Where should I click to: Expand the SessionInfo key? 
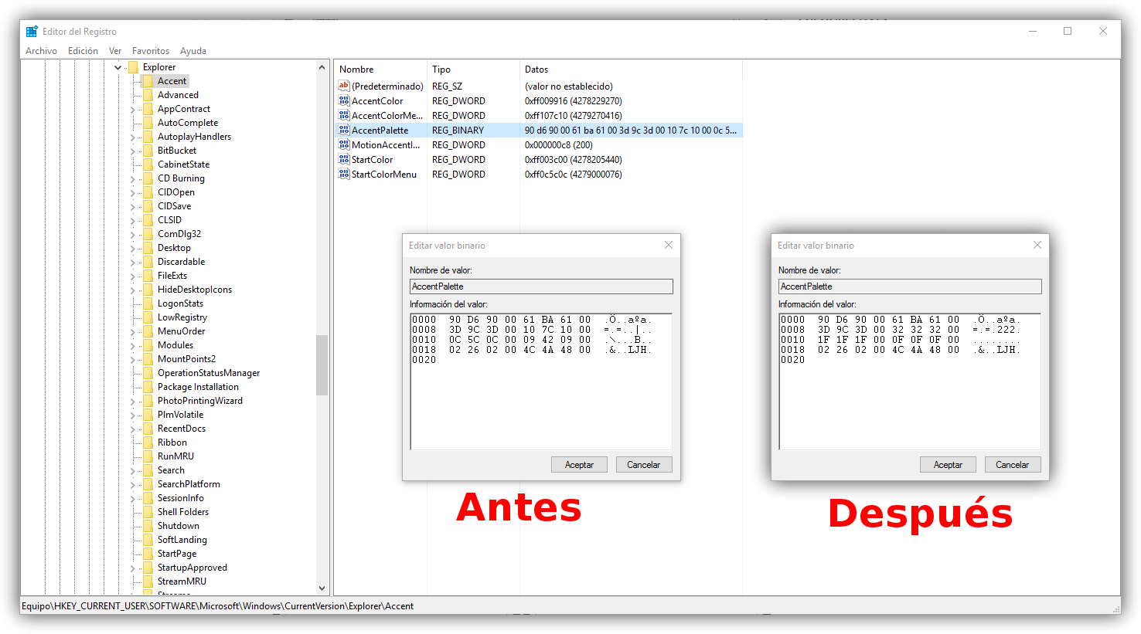tap(133, 499)
